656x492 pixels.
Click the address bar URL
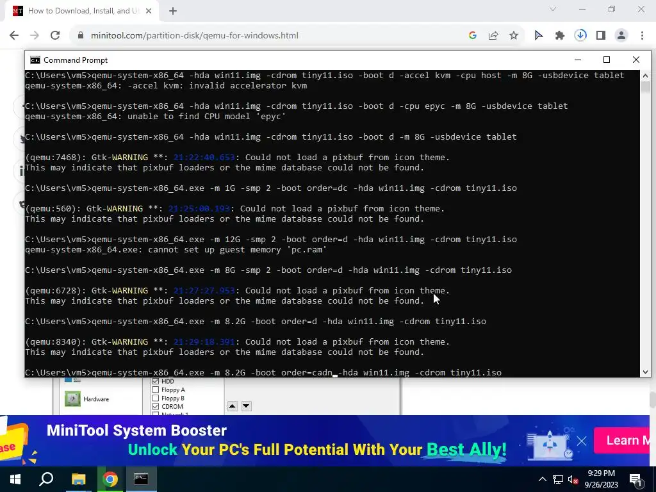tap(195, 36)
